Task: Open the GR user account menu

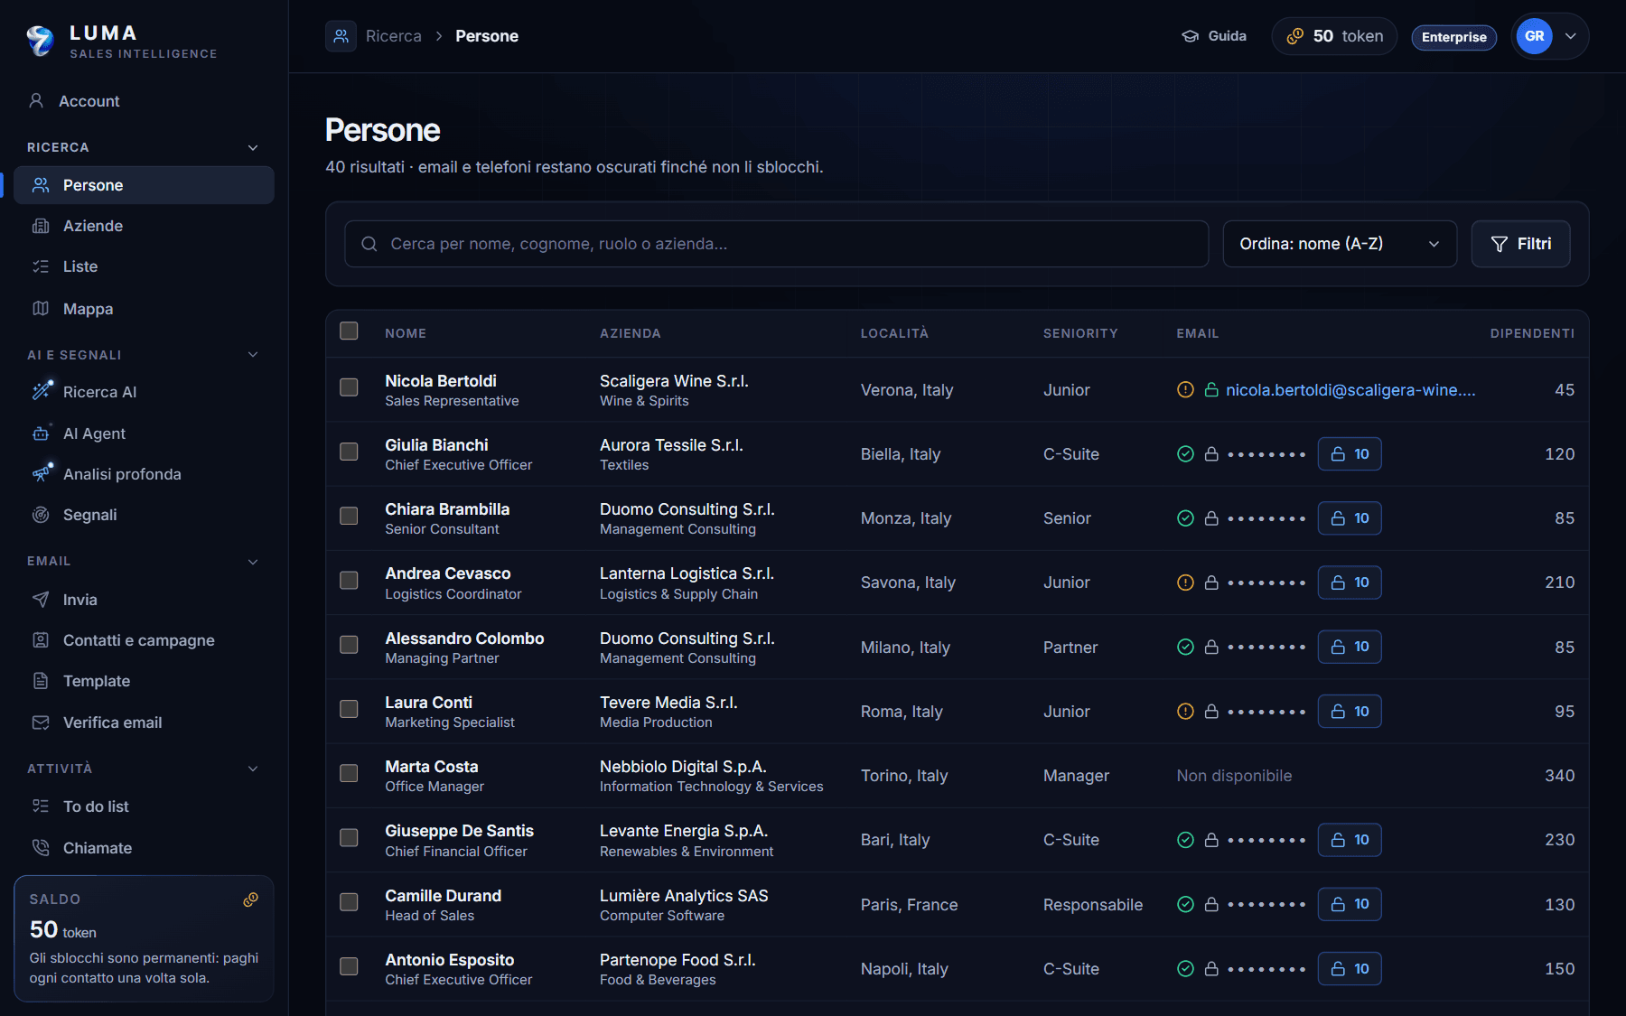Action: (1549, 36)
